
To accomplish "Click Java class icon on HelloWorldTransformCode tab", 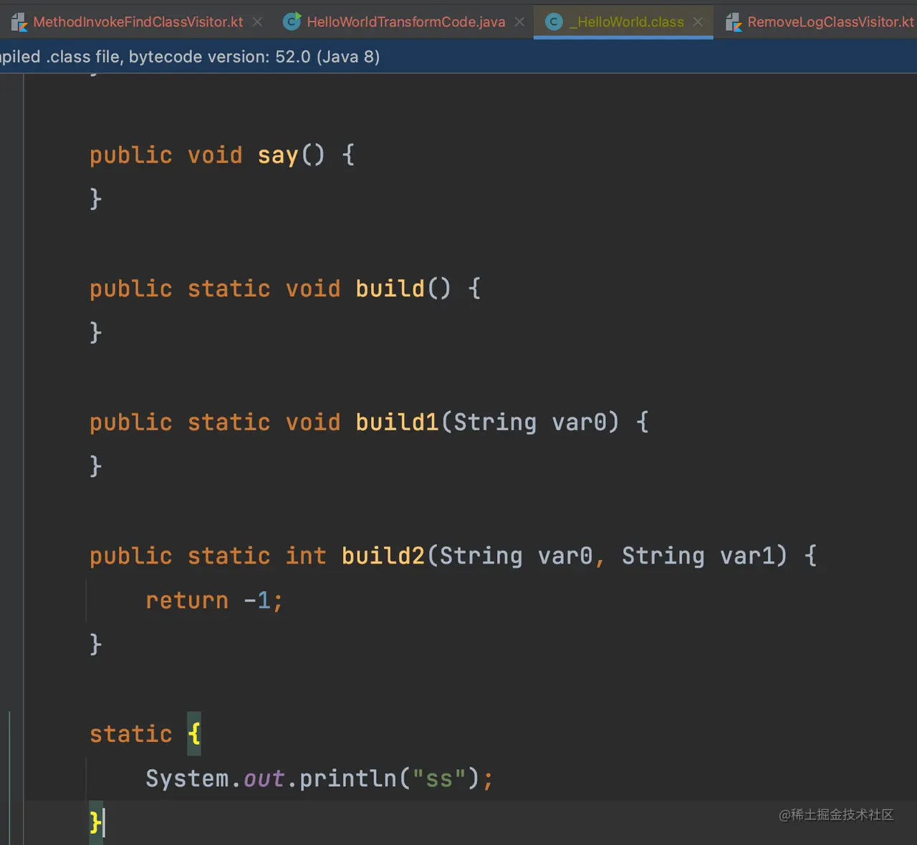I will tap(292, 21).
